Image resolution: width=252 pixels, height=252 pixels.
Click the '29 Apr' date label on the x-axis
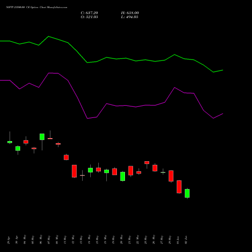[9, 240]
